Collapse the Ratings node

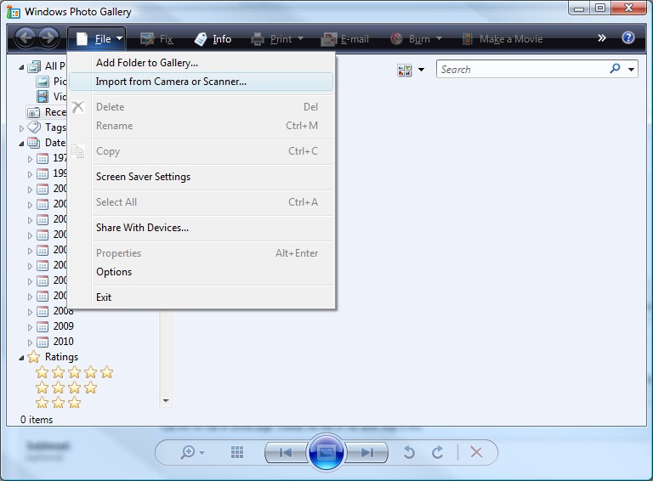21,358
